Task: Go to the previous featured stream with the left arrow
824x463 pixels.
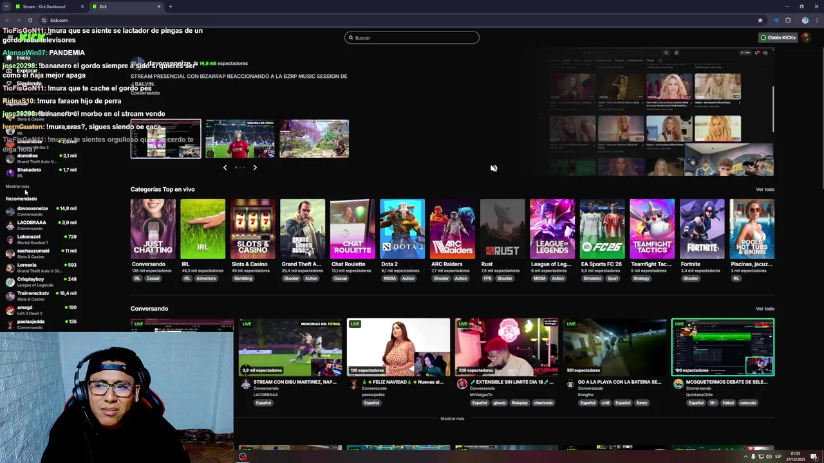Action: click(x=225, y=167)
